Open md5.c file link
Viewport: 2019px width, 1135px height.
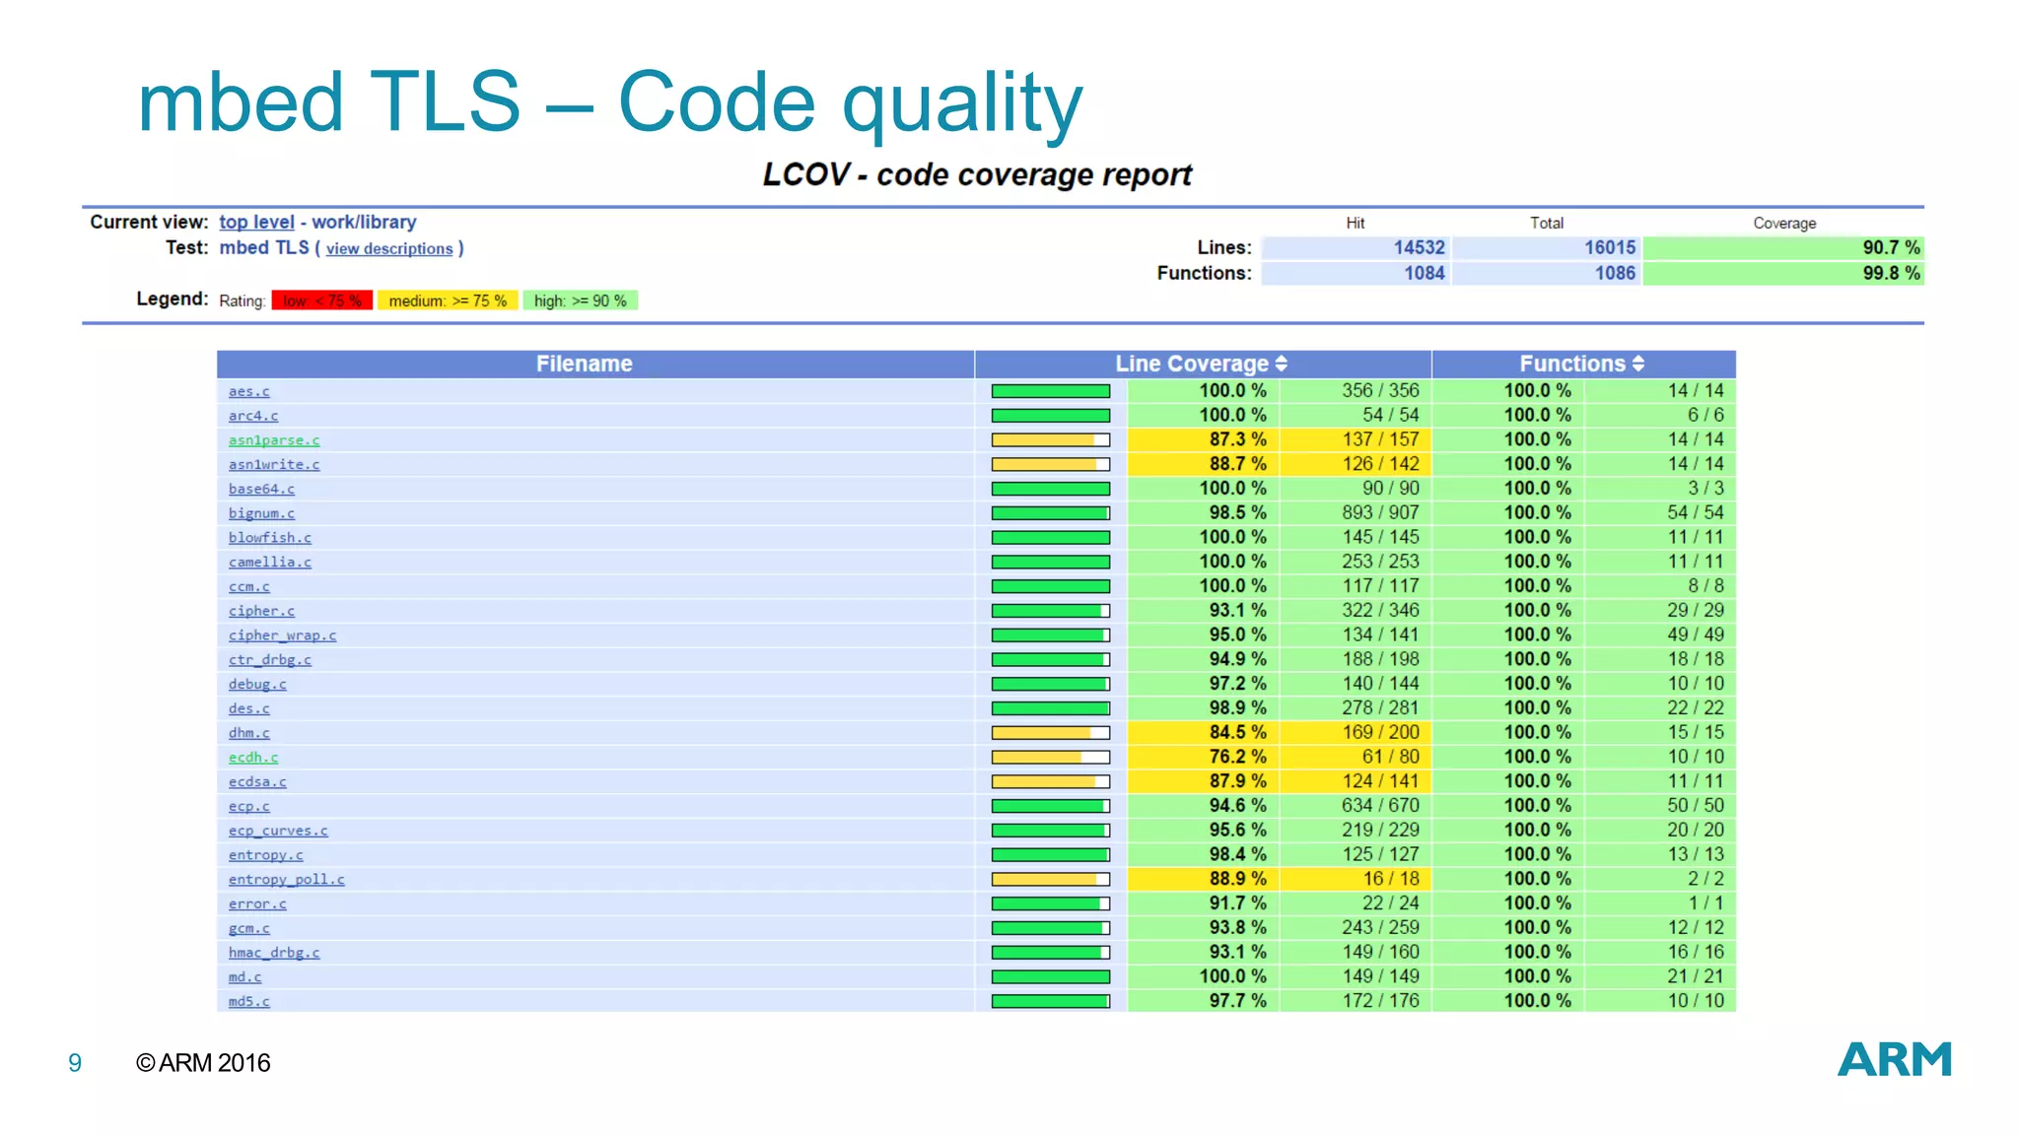(x=248, y=1001)
